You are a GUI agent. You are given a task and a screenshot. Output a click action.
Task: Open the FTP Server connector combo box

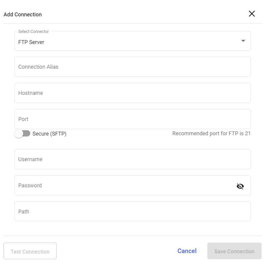128,42
